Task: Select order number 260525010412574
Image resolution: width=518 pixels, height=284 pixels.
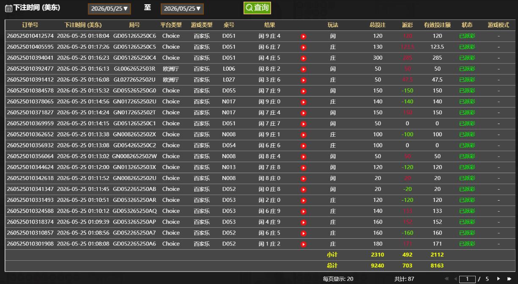Action: tap(30, 36)
